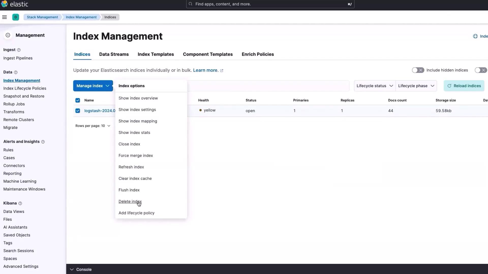Expand the Console bar at bottom

(81, 269)
